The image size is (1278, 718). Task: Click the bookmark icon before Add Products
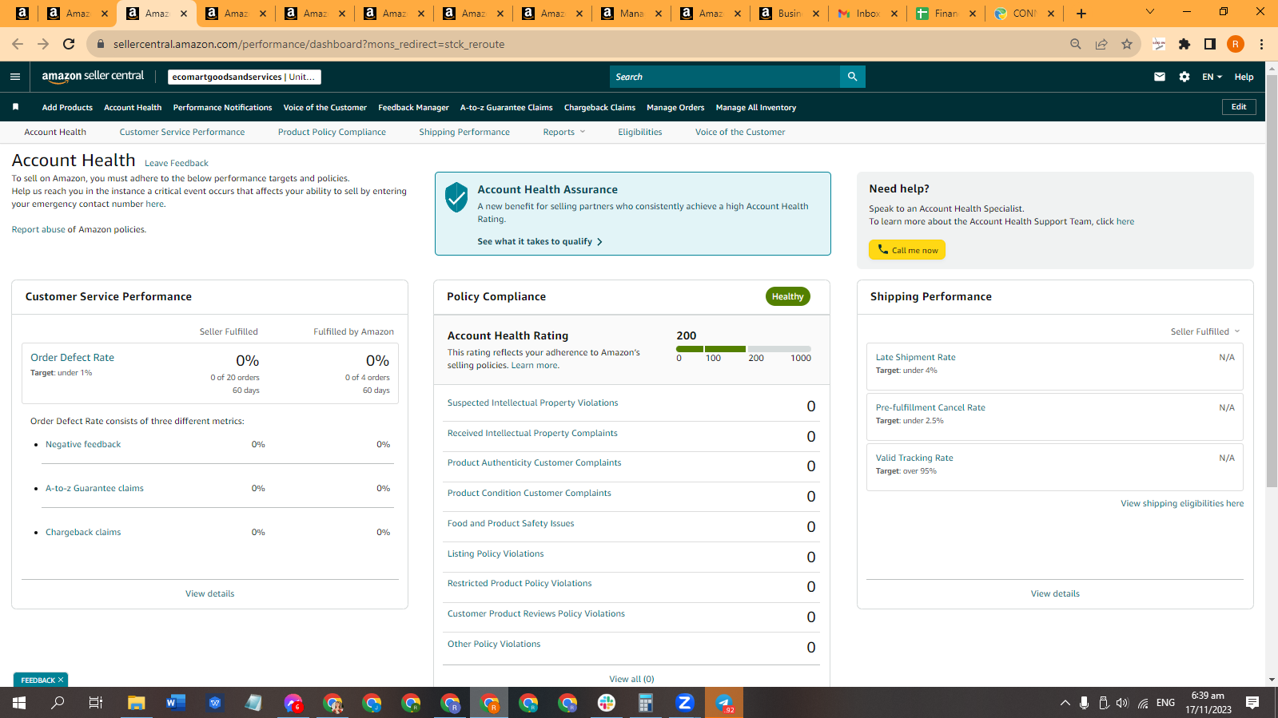coord(15,107)
